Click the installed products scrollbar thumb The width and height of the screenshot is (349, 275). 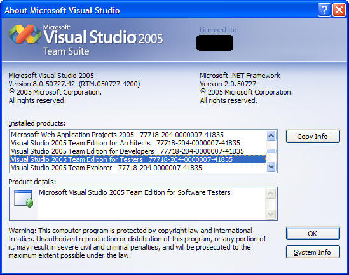tap(271, 151)
